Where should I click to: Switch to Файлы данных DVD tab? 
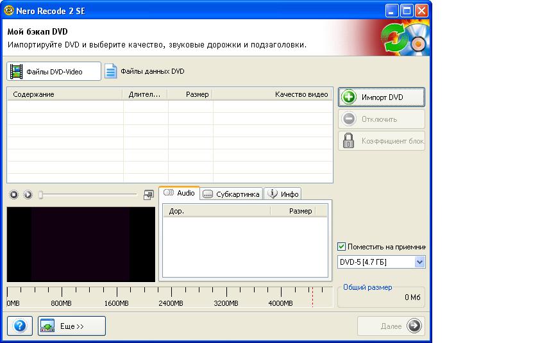pos(145,71)
